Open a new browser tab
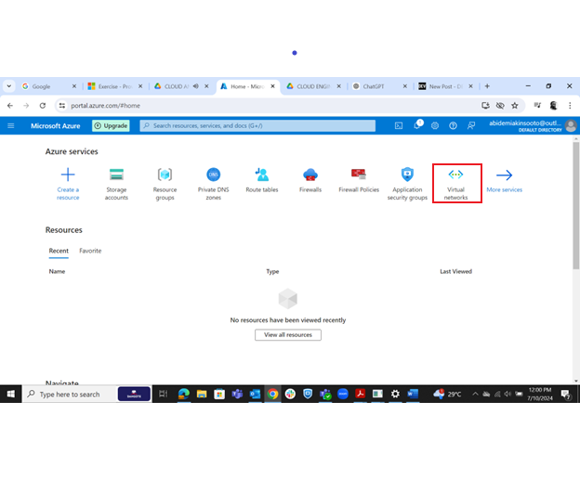580x479 pixels. (x=487, y=86)
